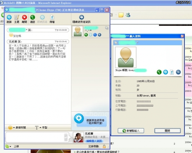This screenshot has width=192, height=153.
Task: Click the company phone value 2222222222222
Action: [x=145, y=106]
